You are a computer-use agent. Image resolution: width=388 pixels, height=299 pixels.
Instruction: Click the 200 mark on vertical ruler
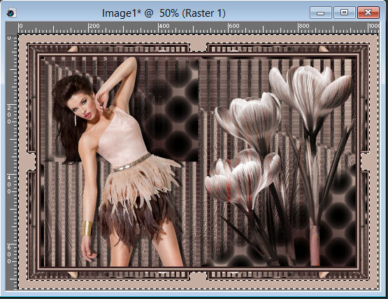point(9,115)
